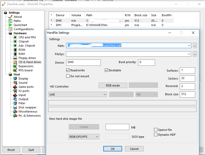The height and width of the screenshot is (155, 205).
Task: Click the RDB mode button
Action: click(x=113, y=85)
